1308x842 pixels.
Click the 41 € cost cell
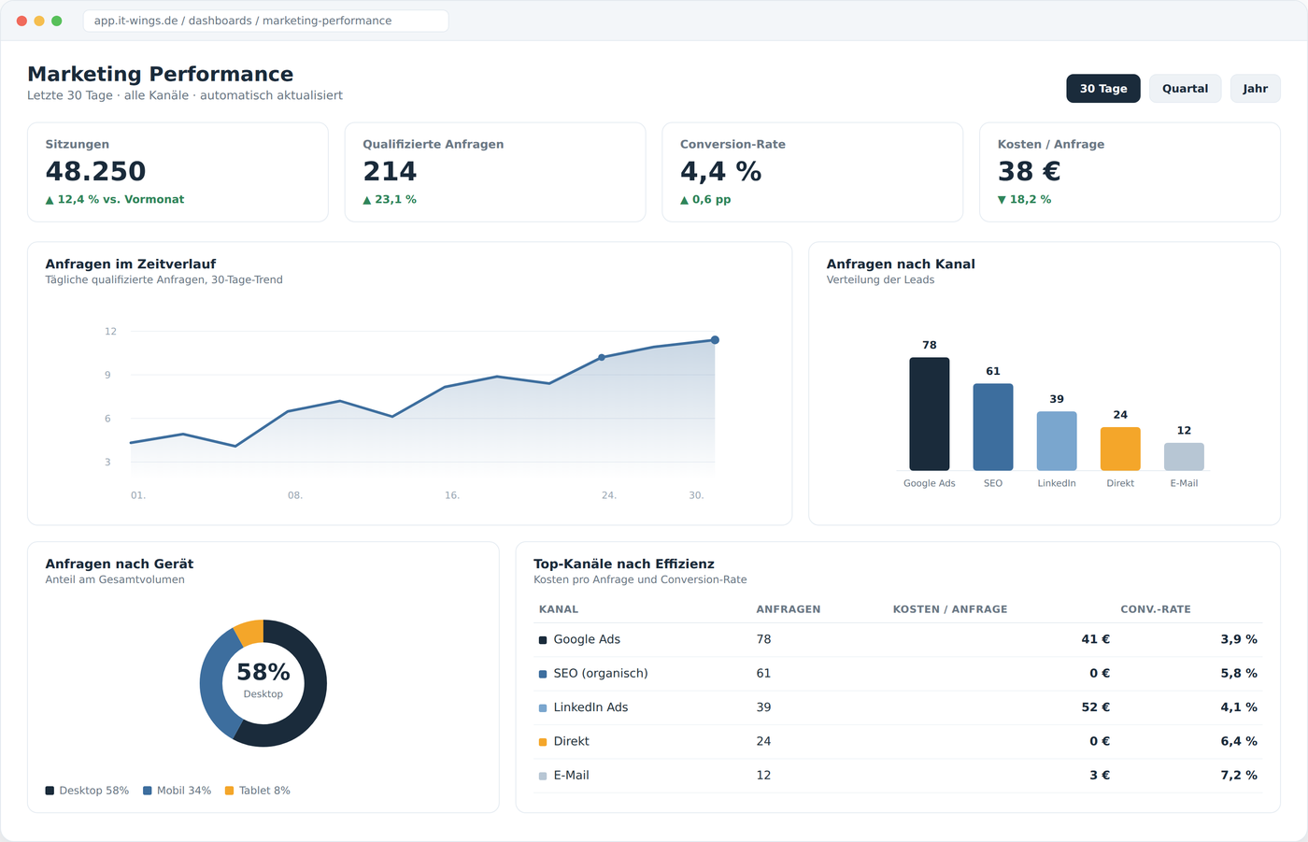pos(1096,639)
